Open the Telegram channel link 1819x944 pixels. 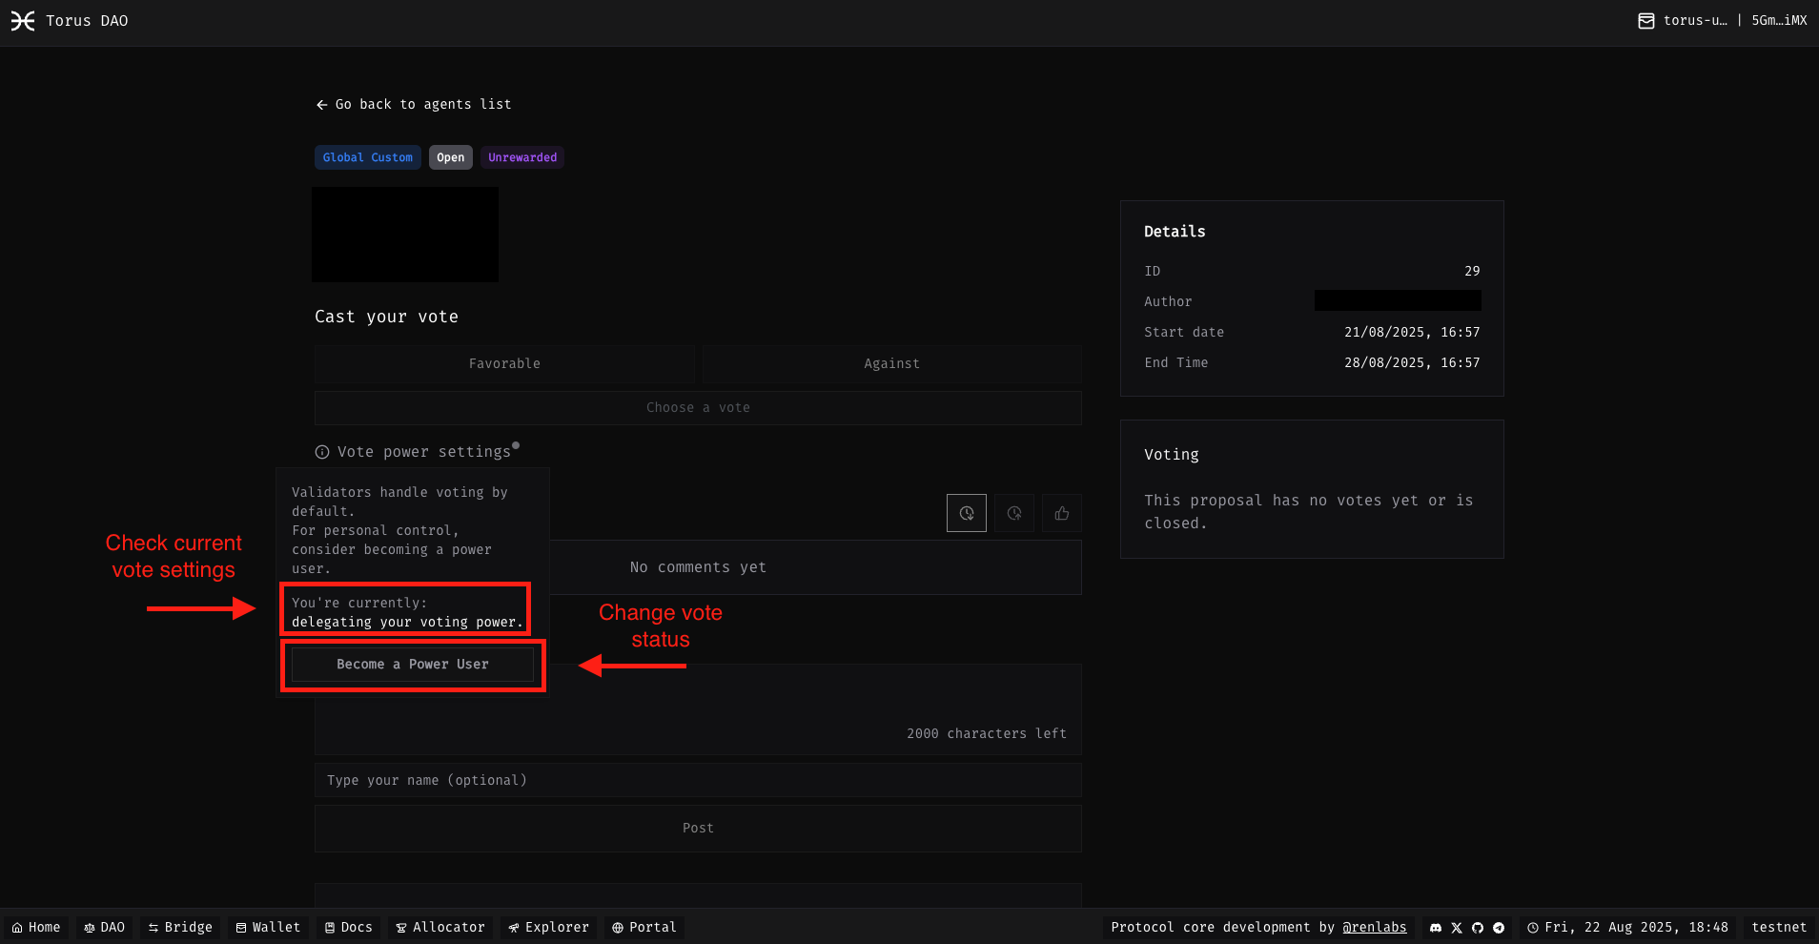tap(1498, 927)
